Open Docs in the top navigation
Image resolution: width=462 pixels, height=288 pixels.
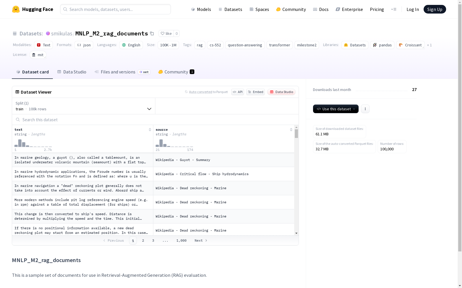321,9
